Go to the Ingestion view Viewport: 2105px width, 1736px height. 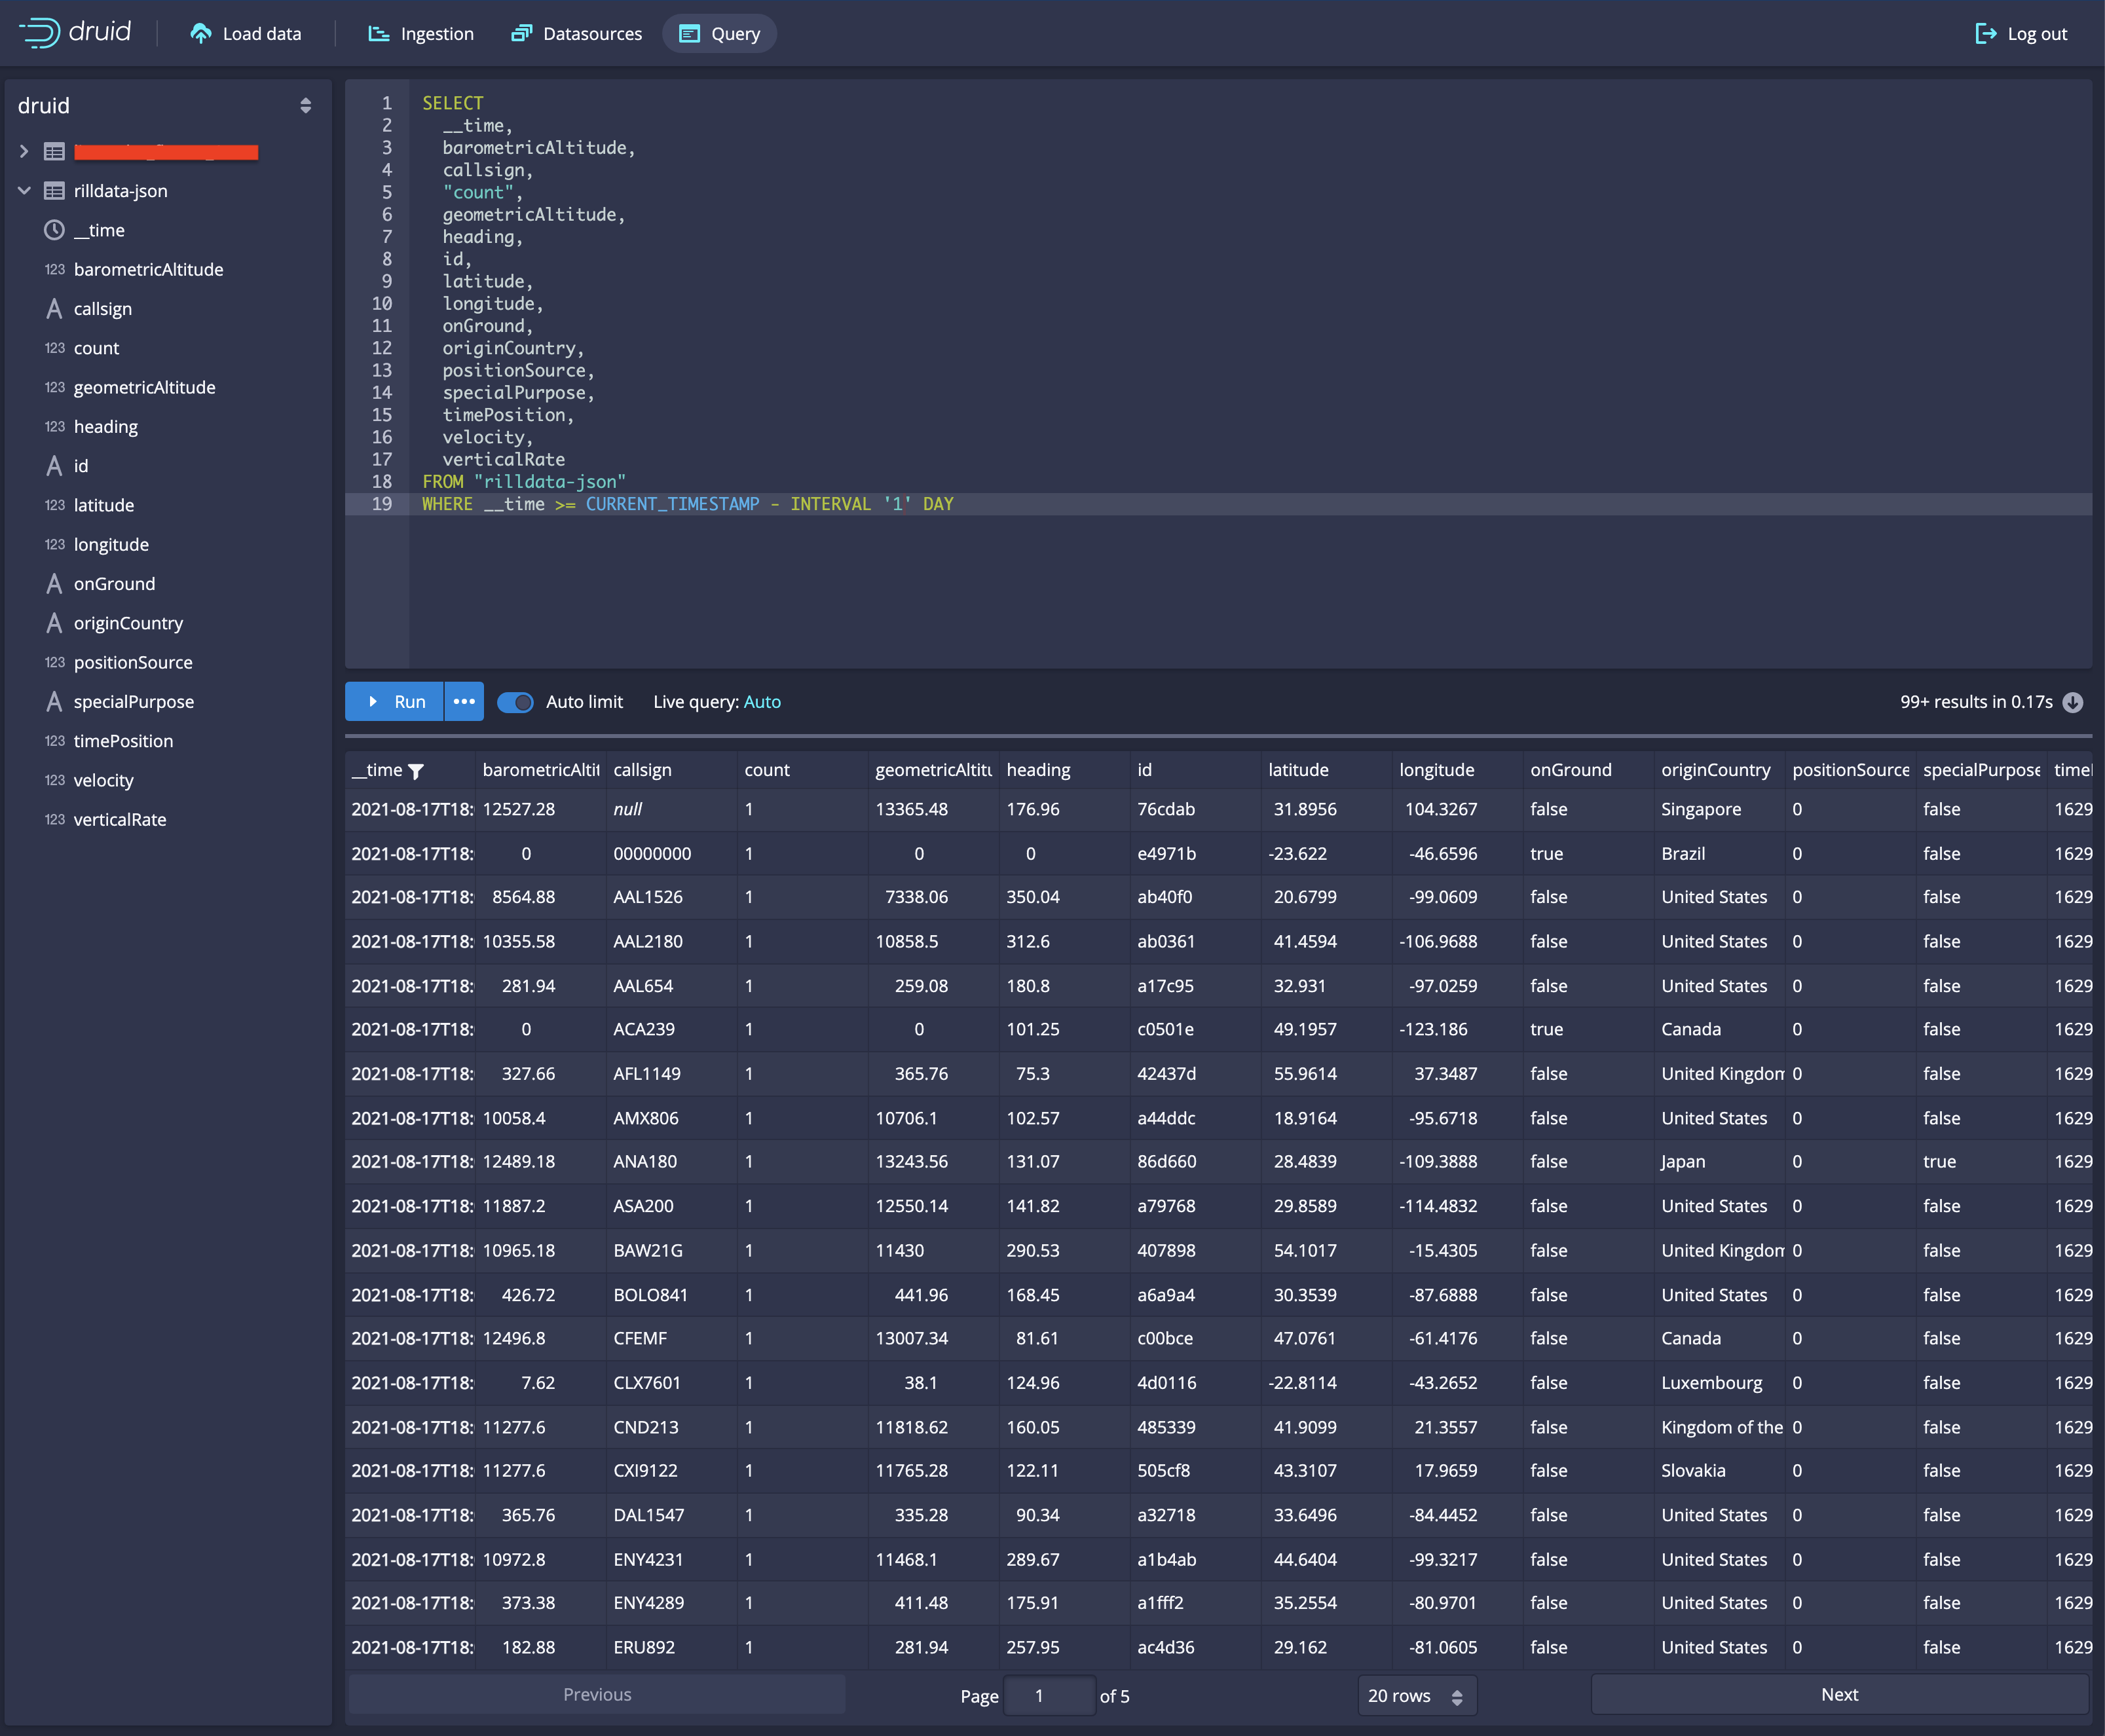point(421,34)
